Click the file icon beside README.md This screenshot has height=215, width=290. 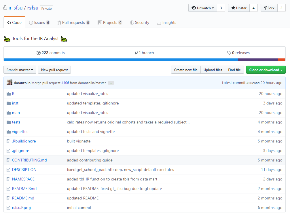coord(8,198)
